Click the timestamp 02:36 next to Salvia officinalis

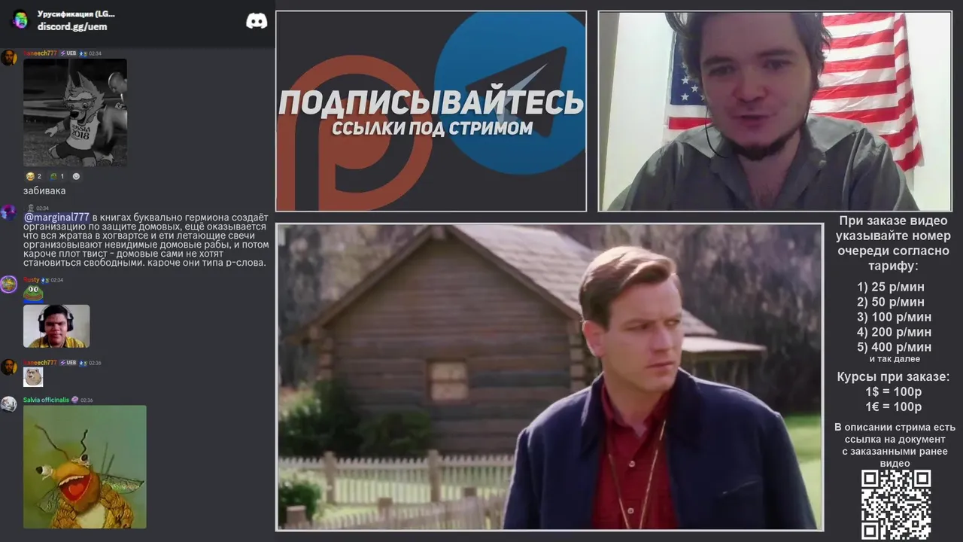[x=87, y=400]
